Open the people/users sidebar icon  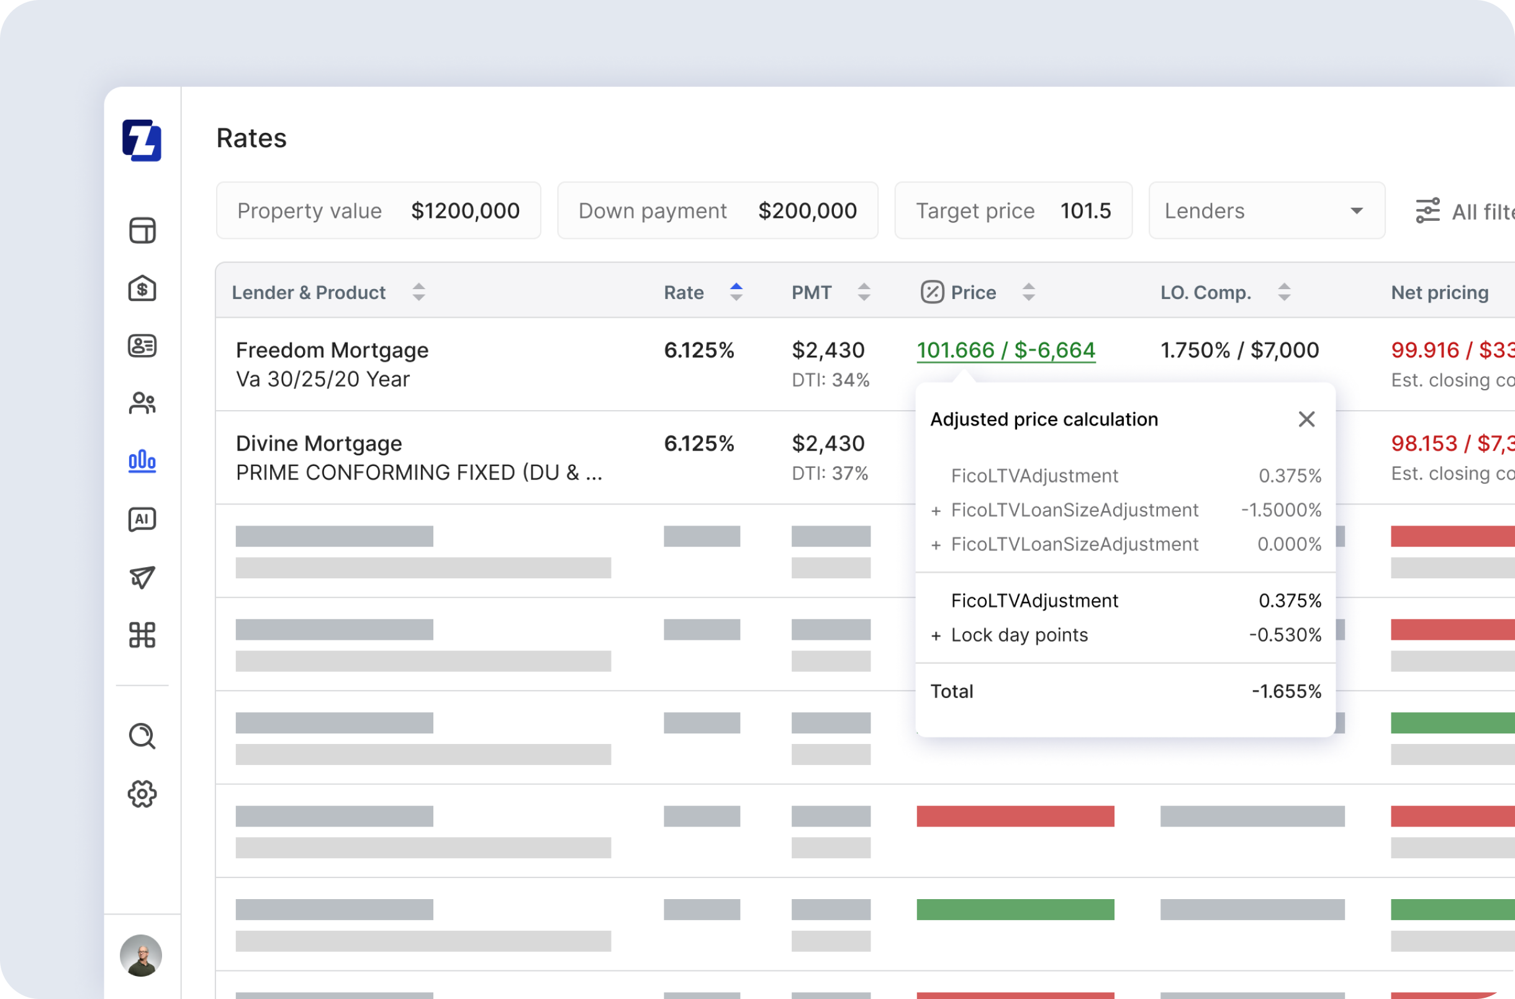pos(142,403)
